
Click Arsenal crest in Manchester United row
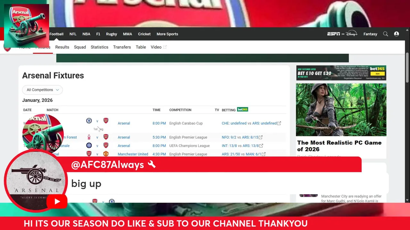89,154
